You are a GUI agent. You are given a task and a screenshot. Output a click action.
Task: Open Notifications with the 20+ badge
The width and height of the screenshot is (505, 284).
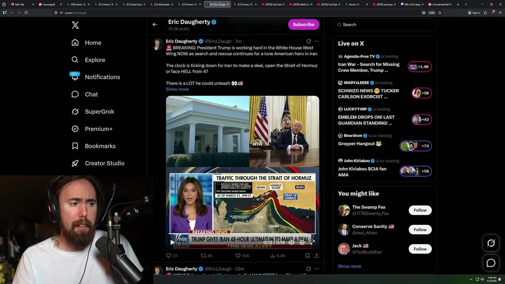(95, 77)
